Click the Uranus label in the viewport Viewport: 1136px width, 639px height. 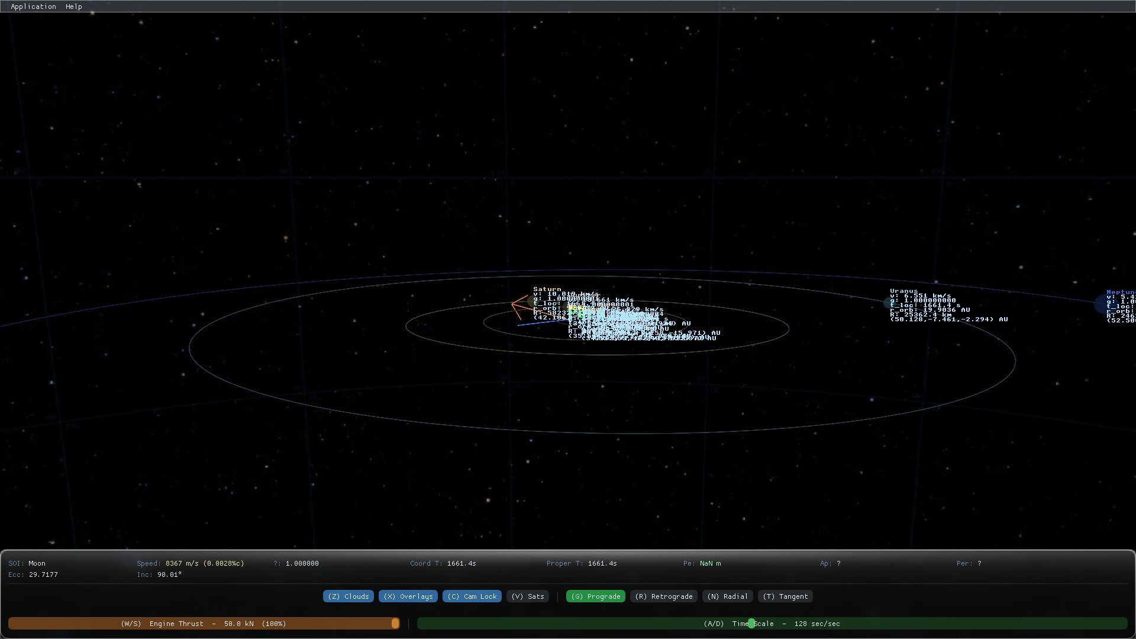click(904, 291)
